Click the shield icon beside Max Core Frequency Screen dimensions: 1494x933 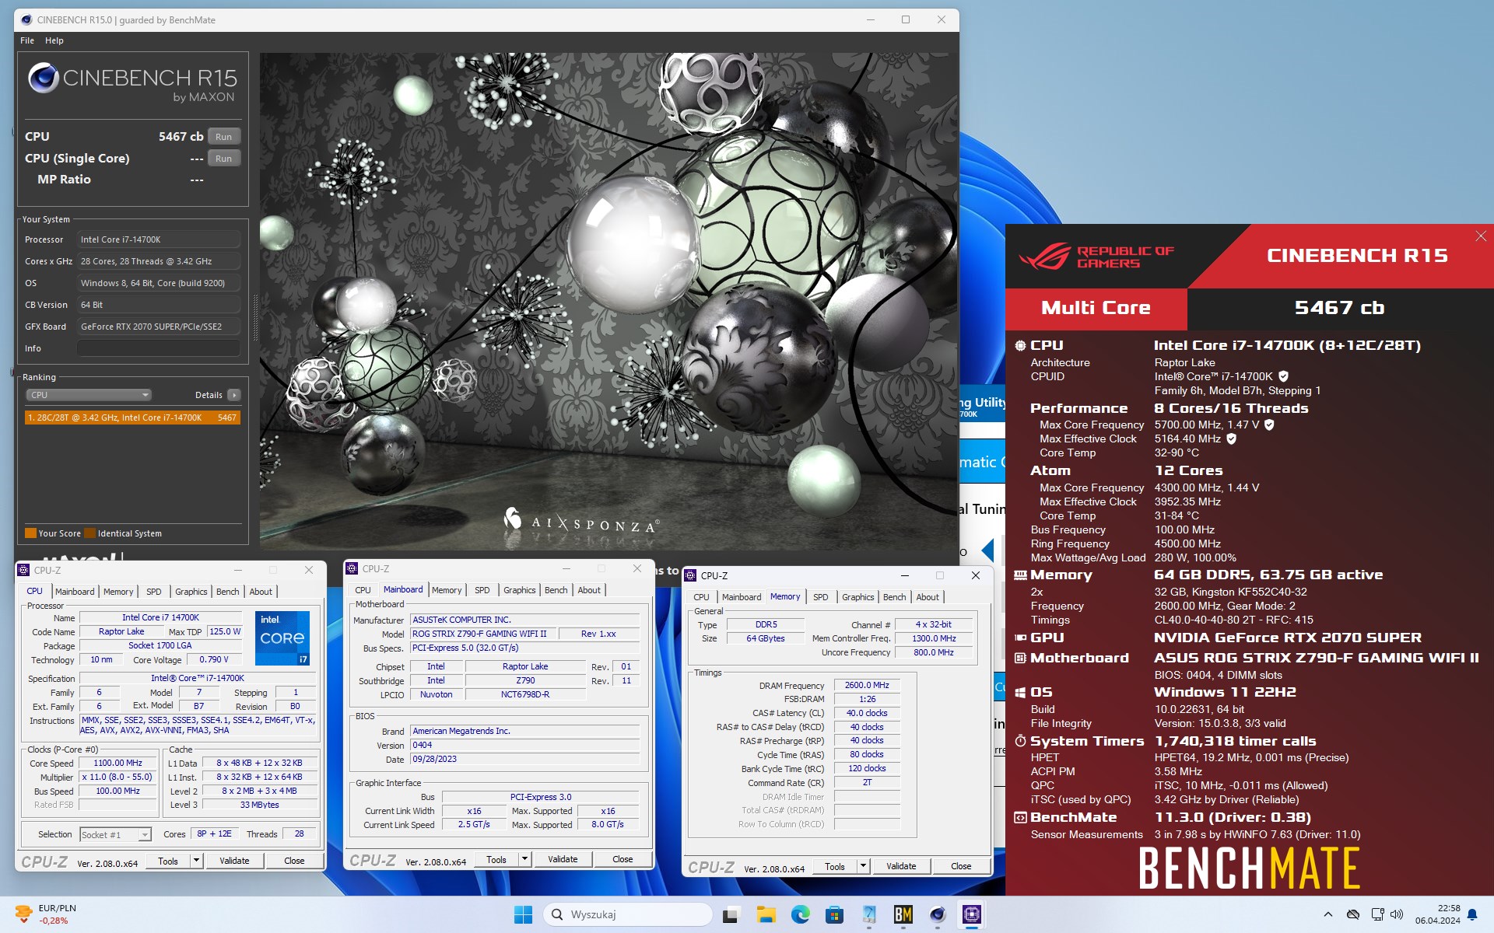pyautogui.click(x=1269, y=425)
